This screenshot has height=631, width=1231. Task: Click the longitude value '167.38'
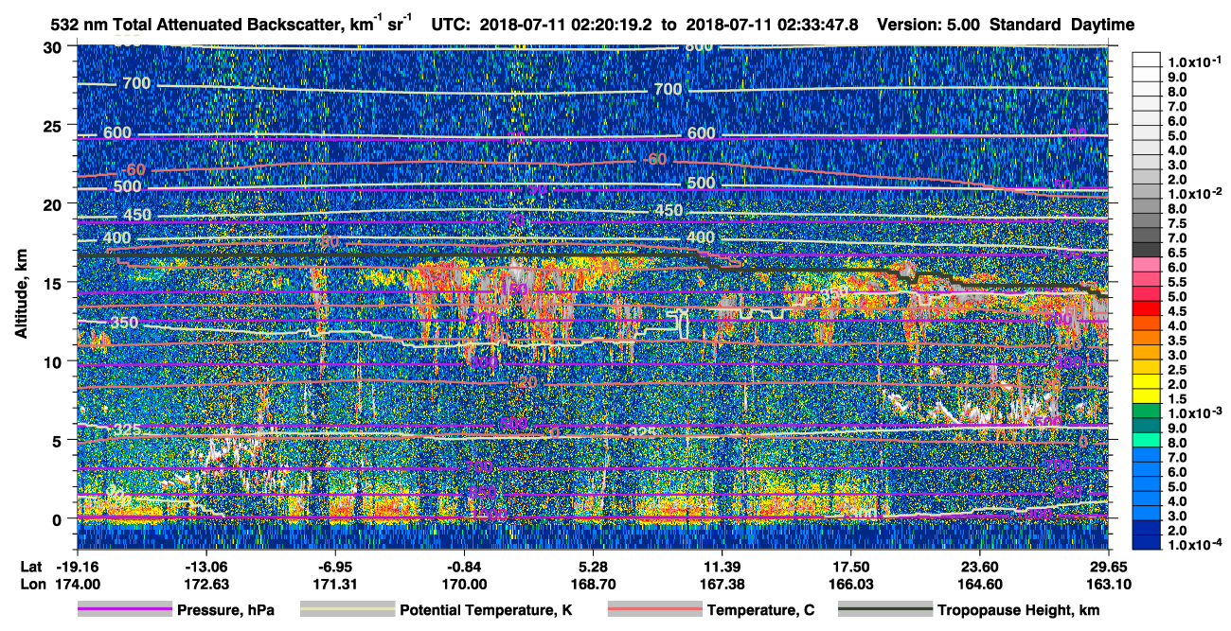pyautogui.click(x=722, y=584)
